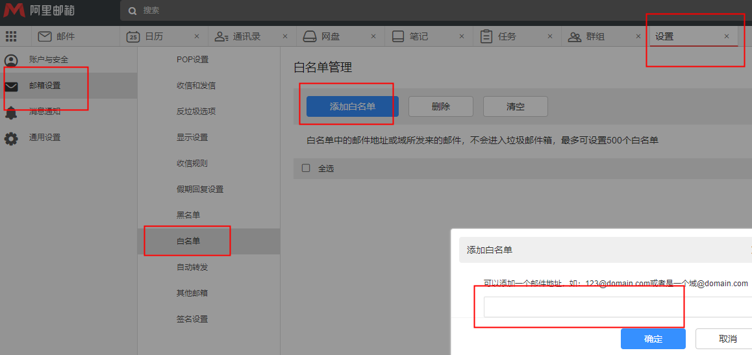Open 自动转发 settings item
This screenshot has width=752, height=355.
click(x=192, y=267)
